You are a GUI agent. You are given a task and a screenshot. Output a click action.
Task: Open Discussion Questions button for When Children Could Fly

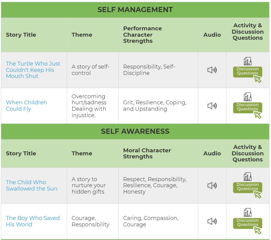(247, 107)
